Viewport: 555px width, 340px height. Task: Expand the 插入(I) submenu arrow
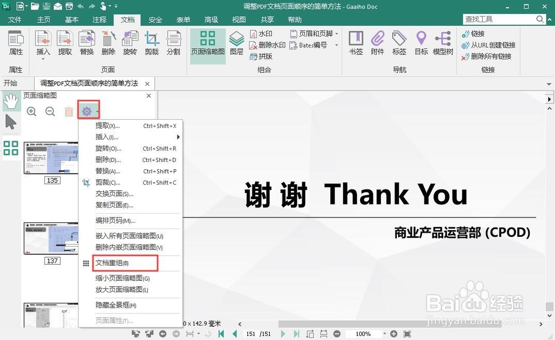point(178,137)
